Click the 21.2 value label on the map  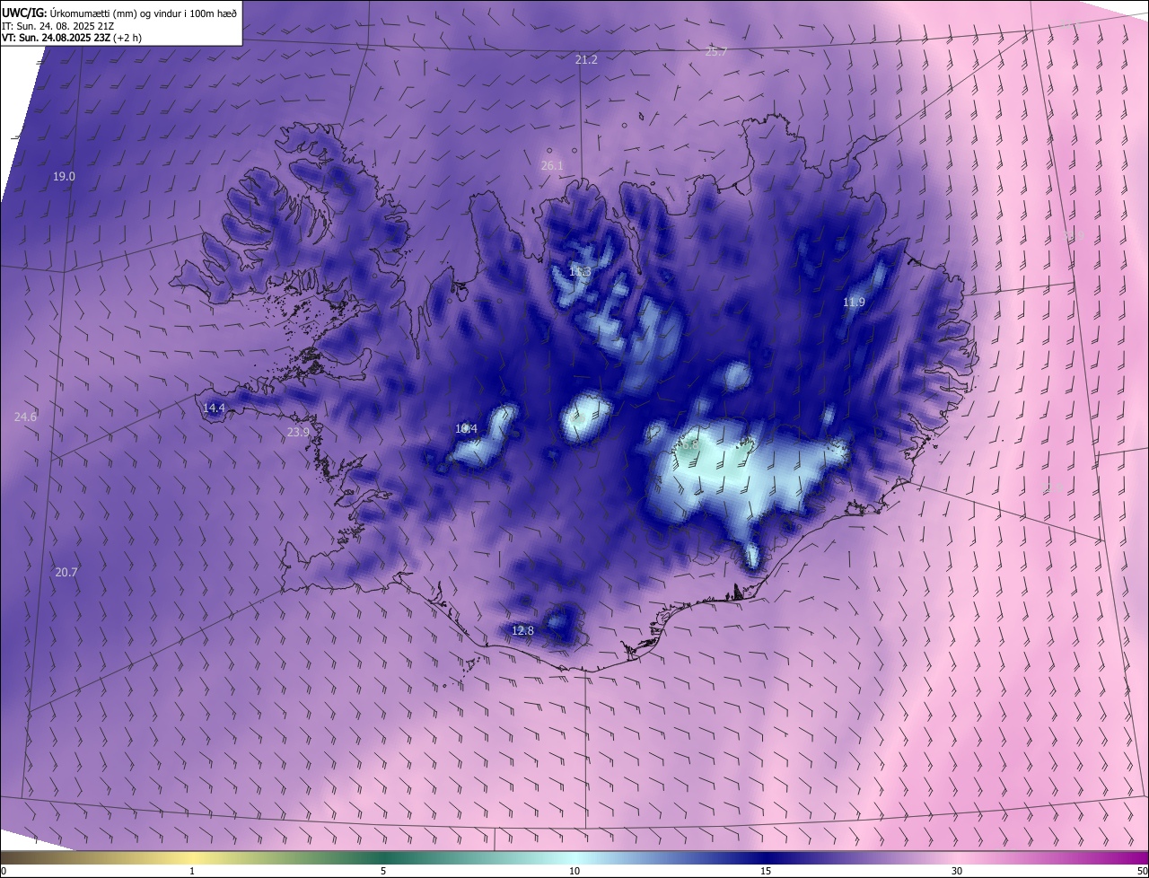pos(586,59)
